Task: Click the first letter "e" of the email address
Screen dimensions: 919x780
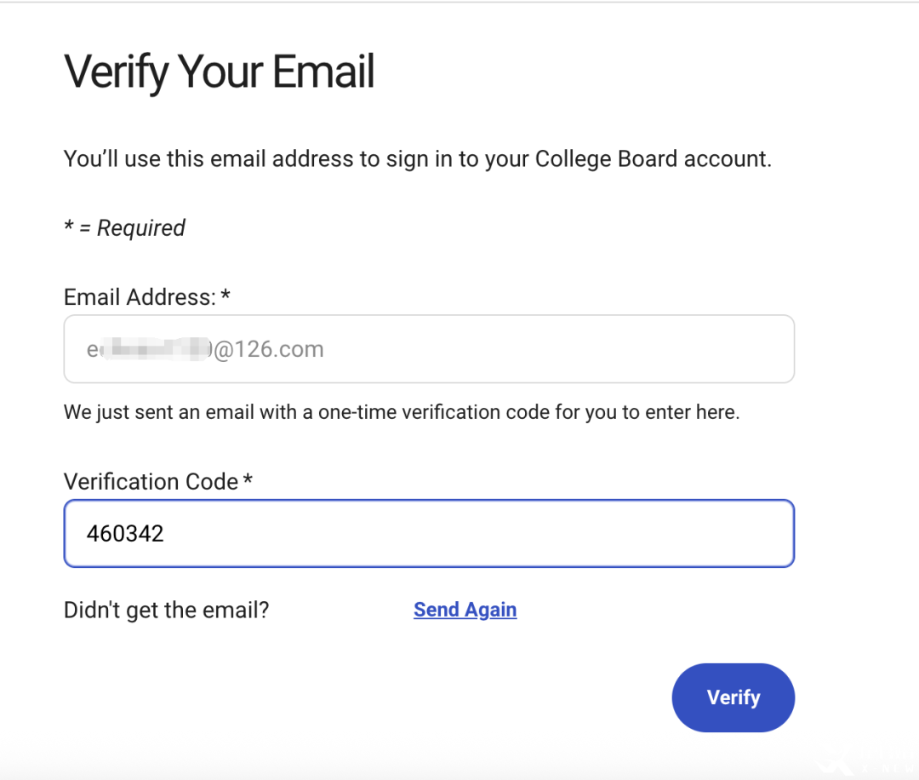Action: click(92, 350)
